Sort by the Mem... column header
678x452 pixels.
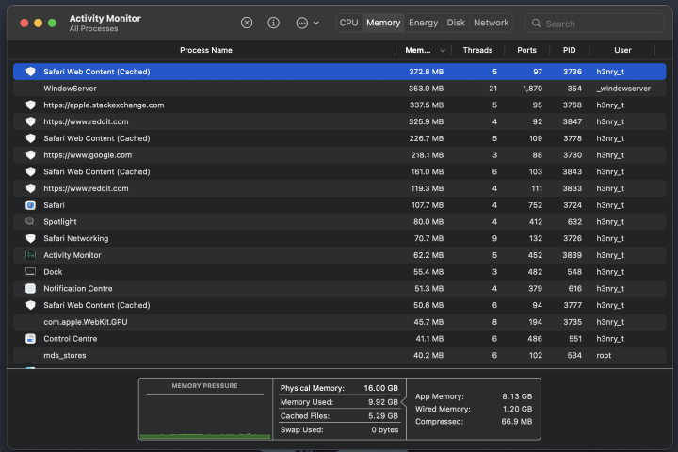pyautogui.click(x=418, y=50)
